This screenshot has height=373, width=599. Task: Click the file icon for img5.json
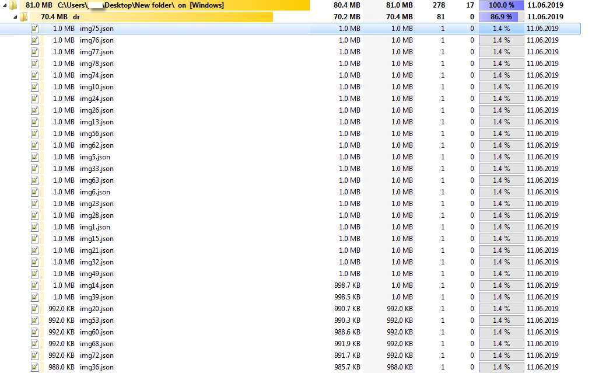(35, 157)
